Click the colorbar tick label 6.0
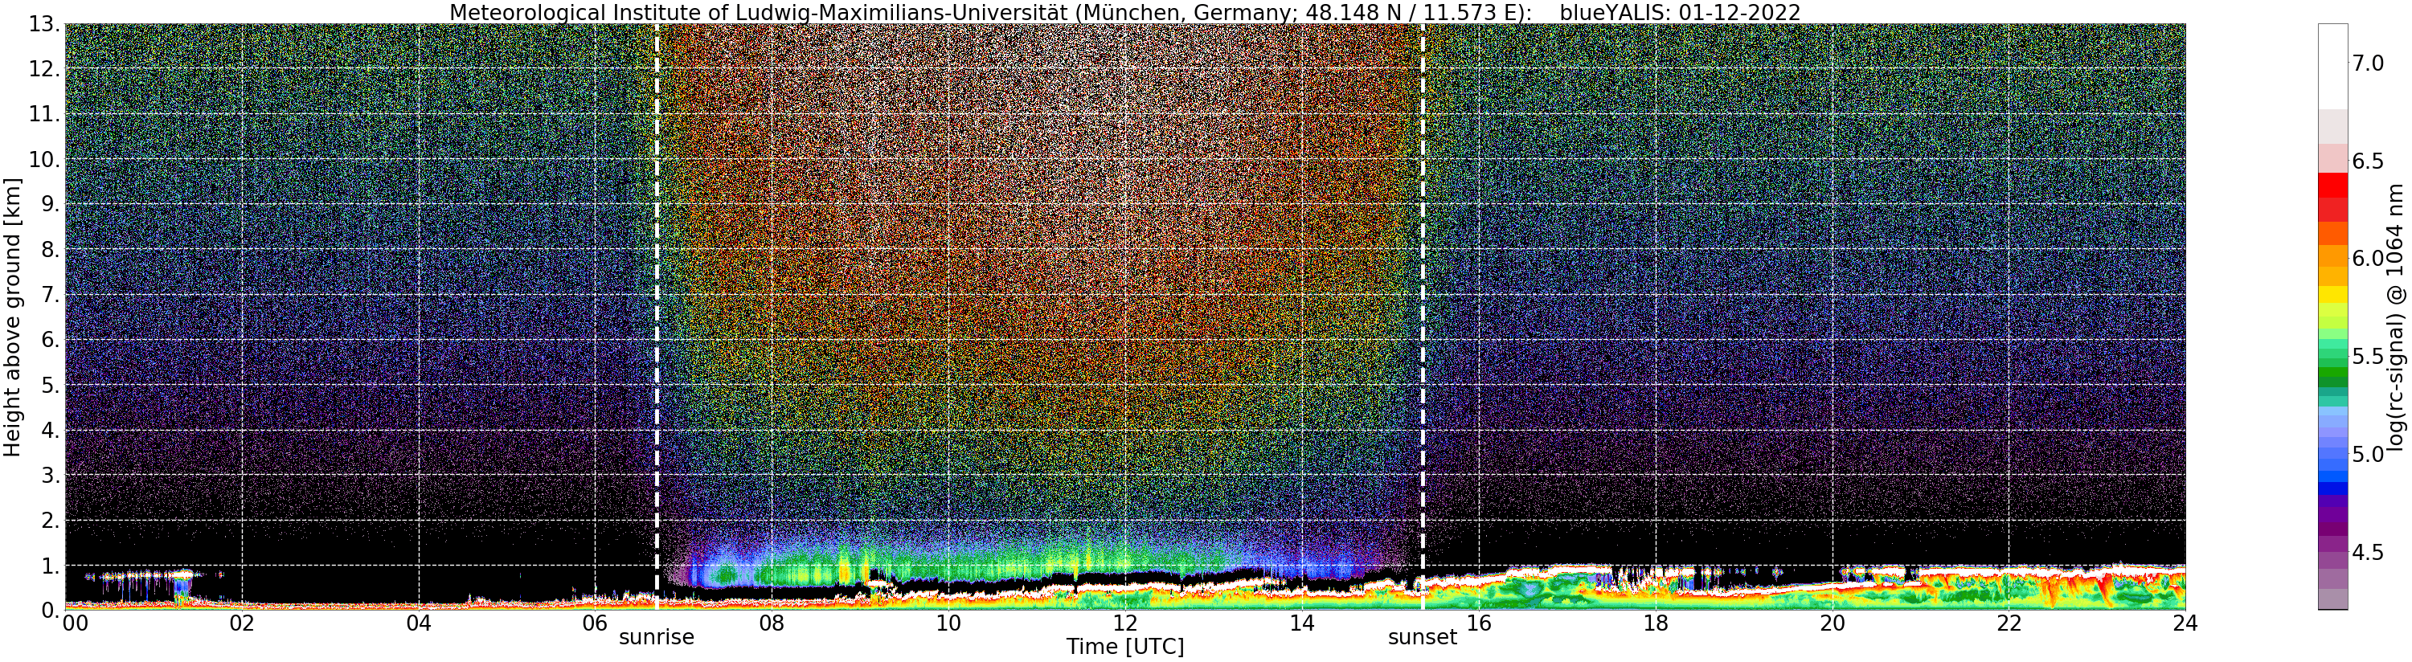Viewport: 2412px width, 662px height. 2368,259
